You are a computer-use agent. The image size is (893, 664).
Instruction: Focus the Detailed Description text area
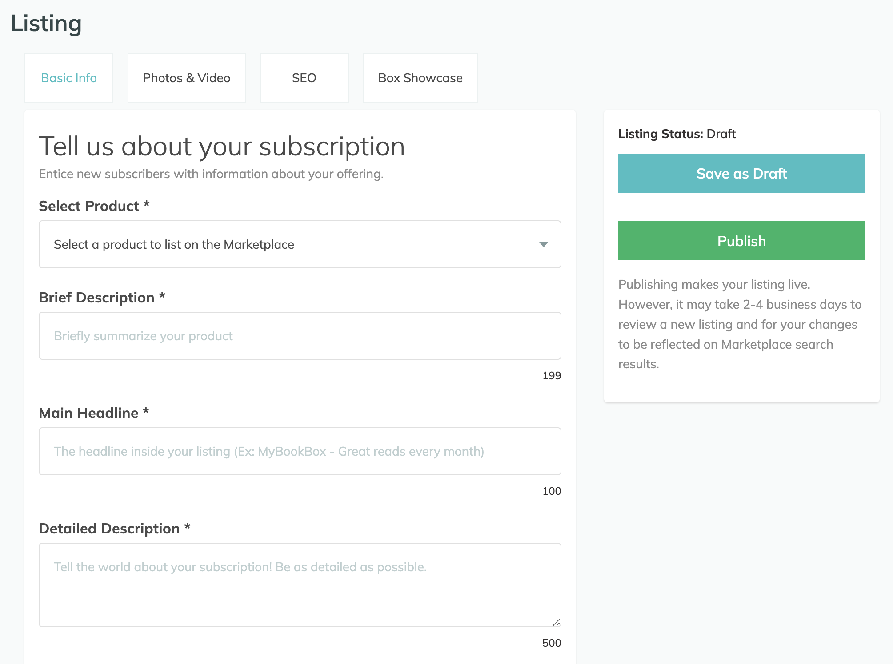[x=300, y=584]
